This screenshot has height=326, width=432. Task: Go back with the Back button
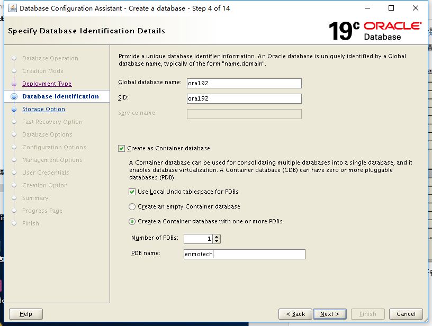pos(295,314)
